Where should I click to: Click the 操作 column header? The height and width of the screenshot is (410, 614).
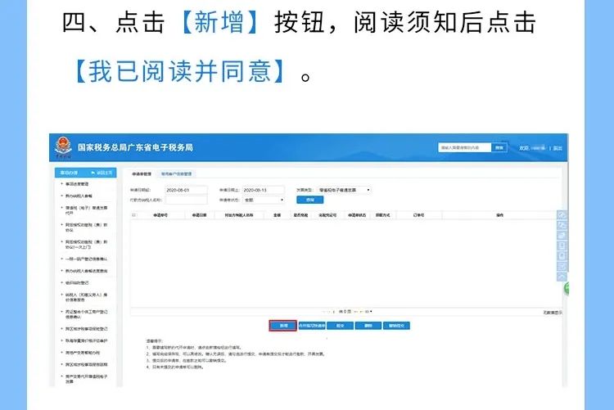(499, 215)
